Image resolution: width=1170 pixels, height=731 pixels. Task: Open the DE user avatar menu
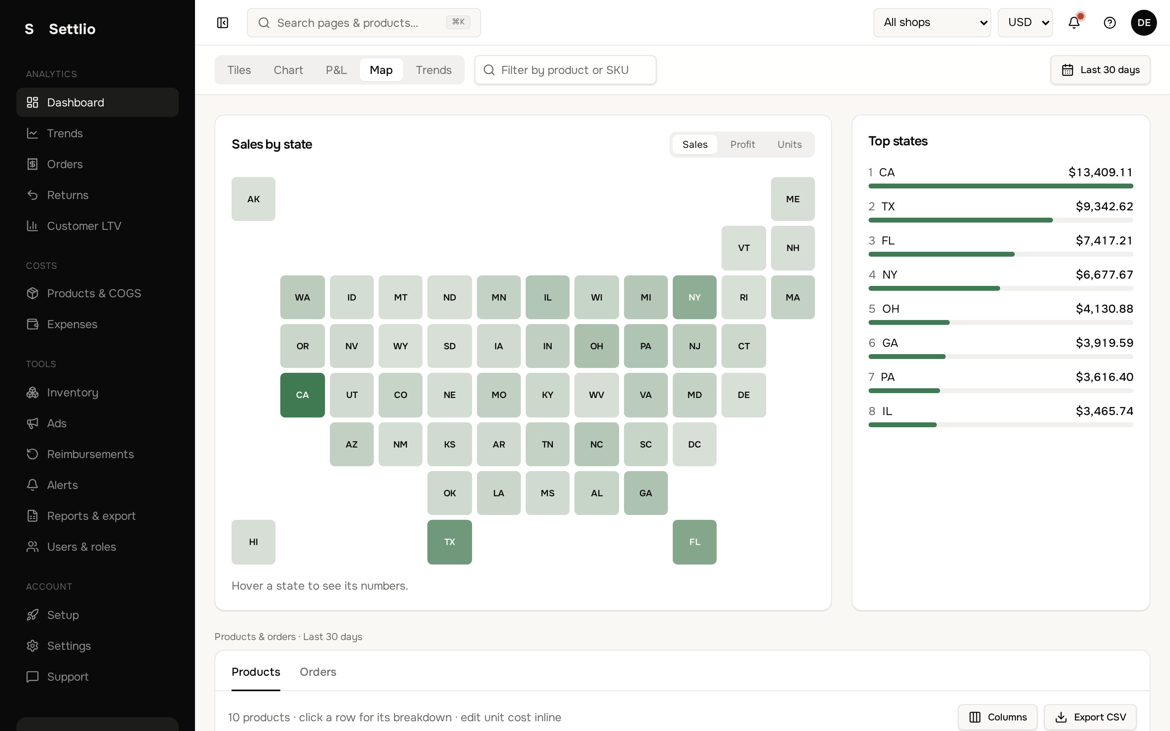coord(1144,23)
